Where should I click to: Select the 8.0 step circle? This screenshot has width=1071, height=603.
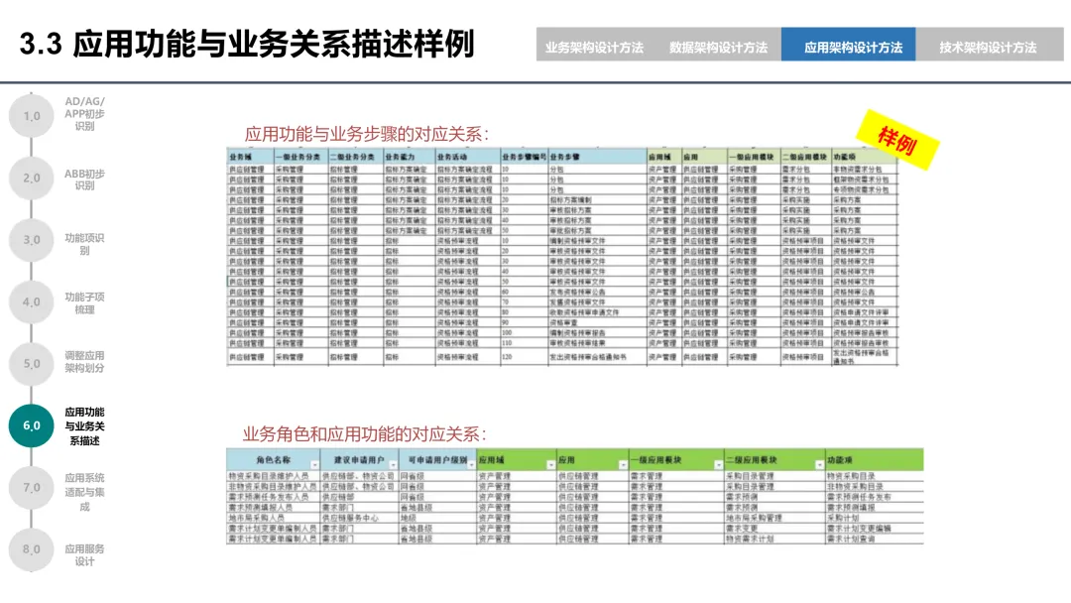click(32, 549)
